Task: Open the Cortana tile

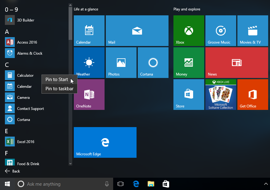Action: tap(153, 63)
